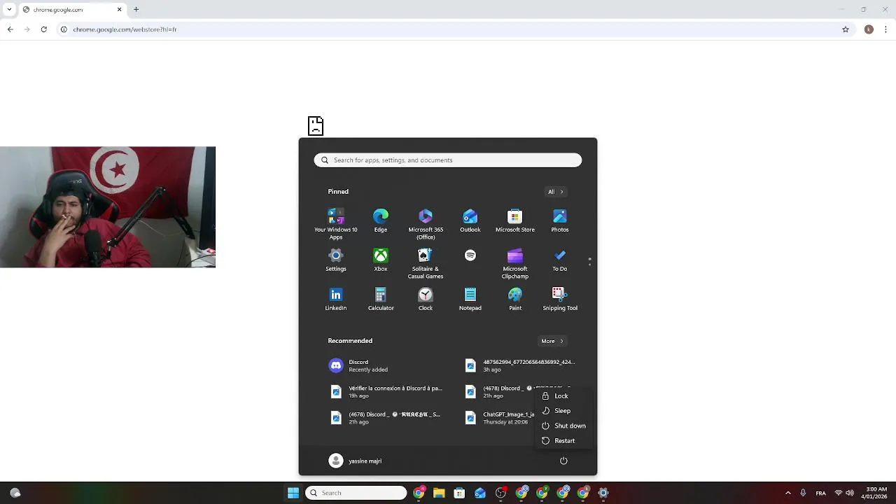Open Chrome three-dot menu

click(885, 29)
